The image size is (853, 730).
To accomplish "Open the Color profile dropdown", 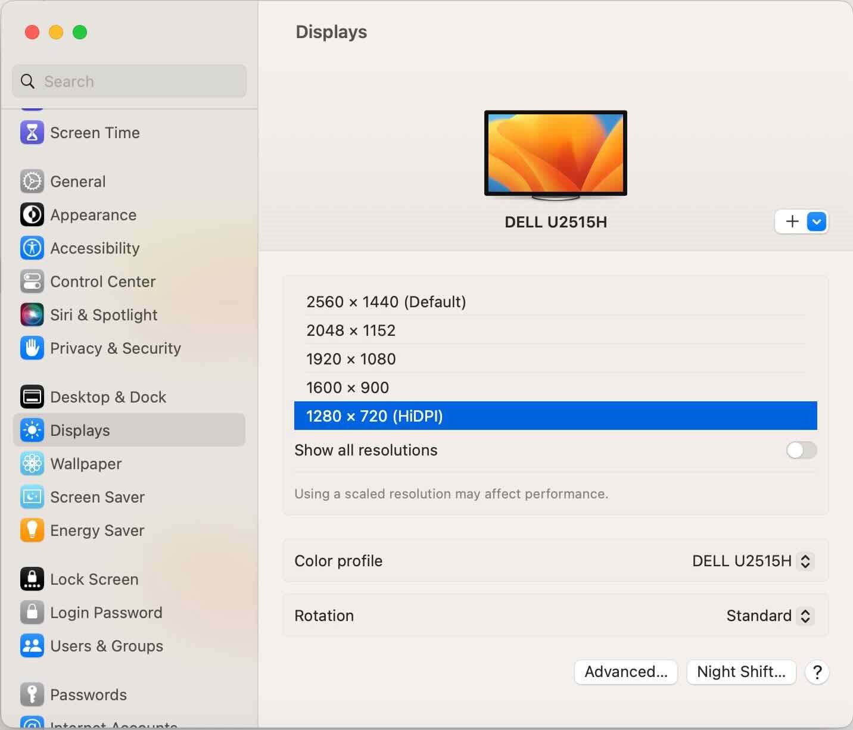I will click(752, 561).
